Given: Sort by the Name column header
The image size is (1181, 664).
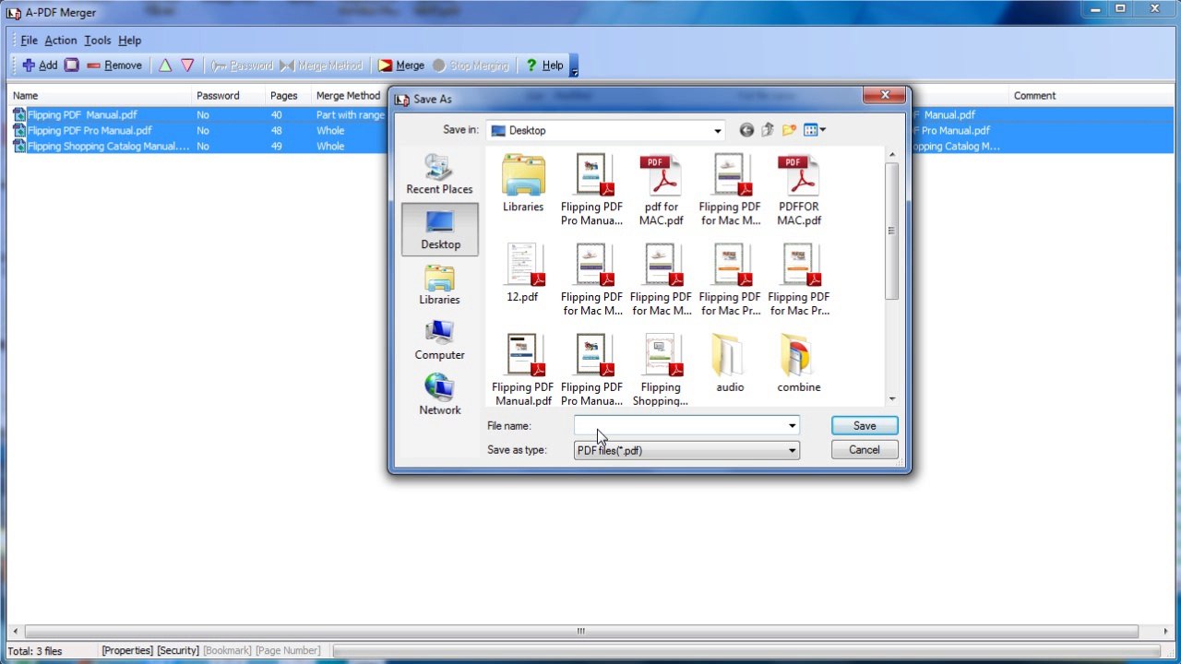Looking at the screenshot, I should pyautogui.click(x=100, y=96).
